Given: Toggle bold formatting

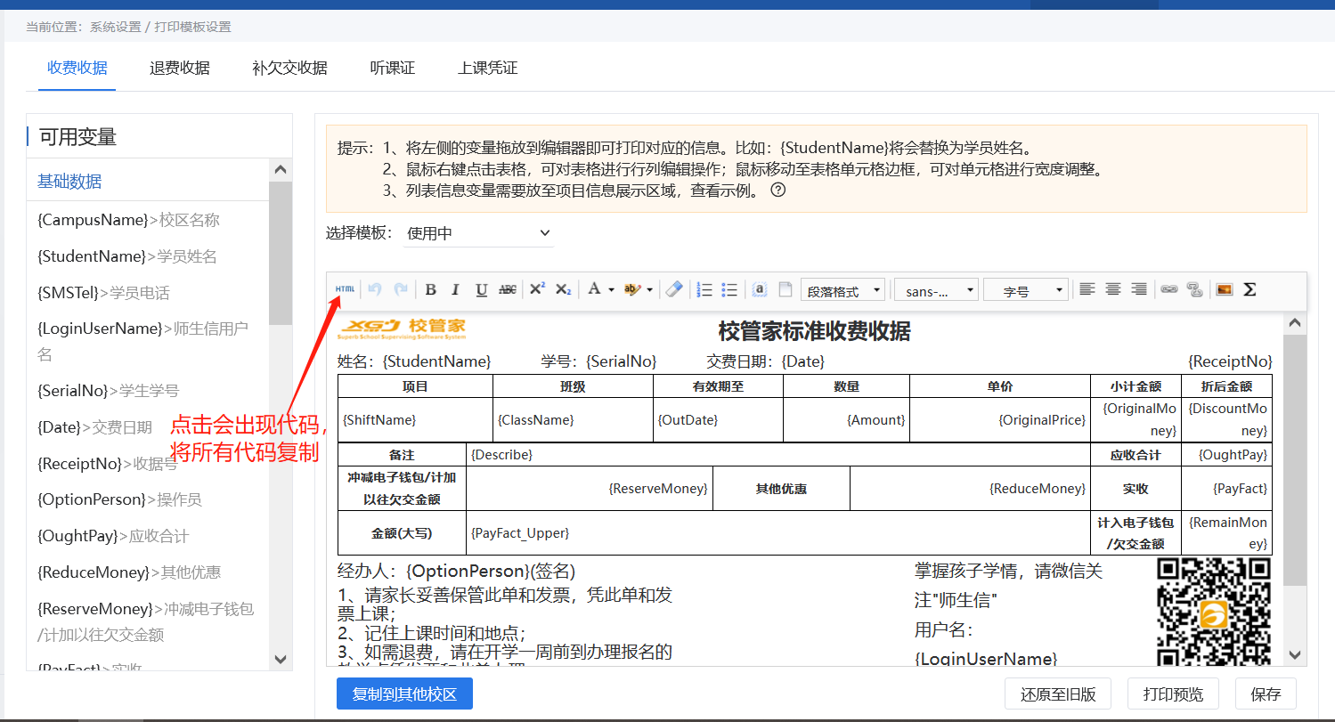Looking at the screenshot, I should [x=430, y=289].
